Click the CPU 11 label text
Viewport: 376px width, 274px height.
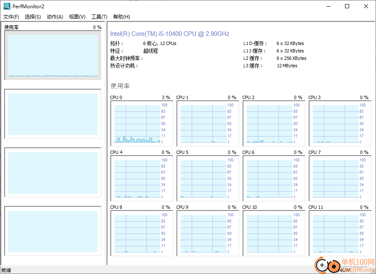coord(316,207)
